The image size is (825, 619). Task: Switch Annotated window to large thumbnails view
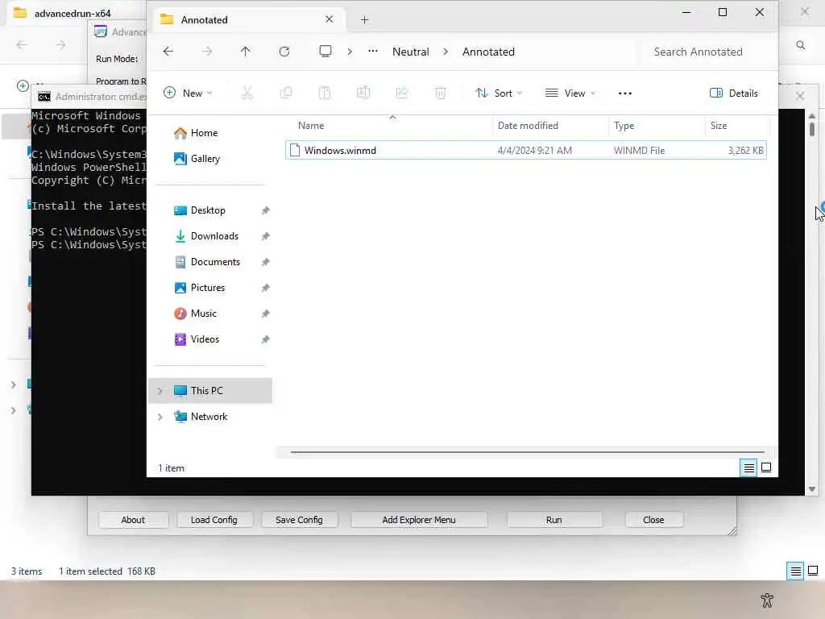766,467
